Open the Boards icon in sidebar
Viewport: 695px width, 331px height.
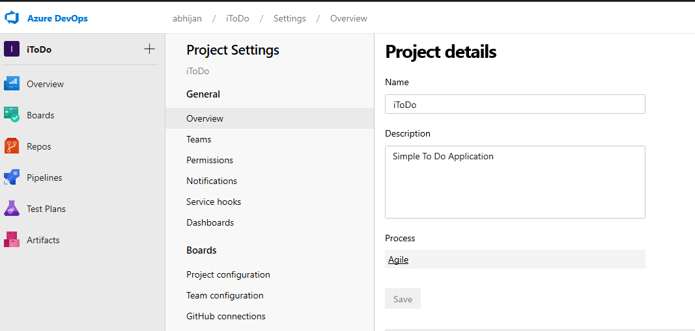point(12,114)
